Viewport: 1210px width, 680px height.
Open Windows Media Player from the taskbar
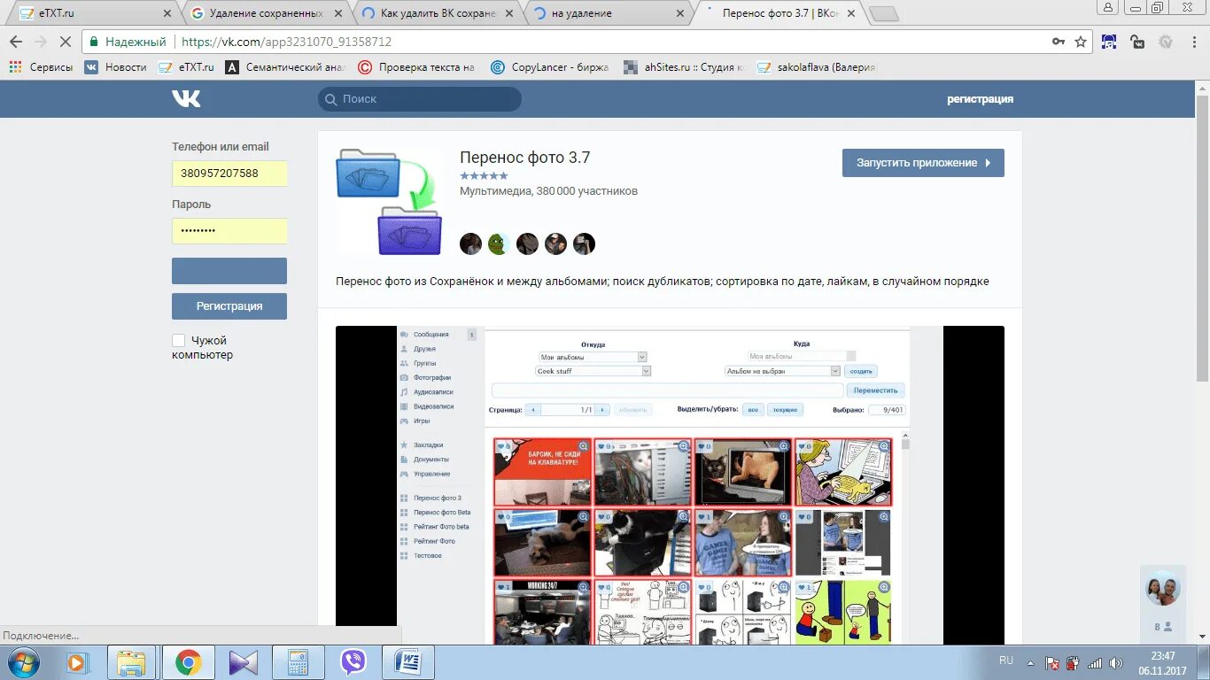78,662
